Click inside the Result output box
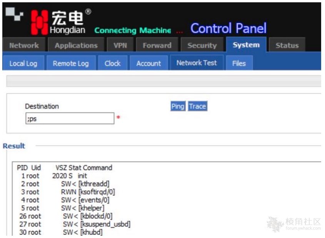The height and width of the screenshot is (238, 325). [x=192, y=200]
